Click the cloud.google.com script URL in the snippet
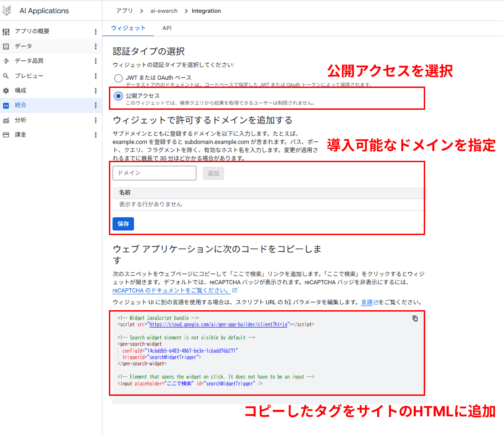Screen dimensions: 503x435 [x=218, y=324]
